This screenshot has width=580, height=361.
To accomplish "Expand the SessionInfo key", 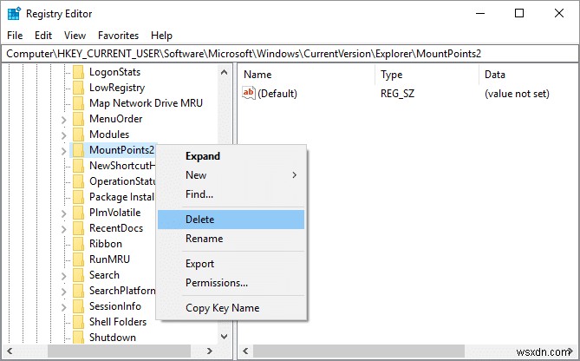I will coord(63,307).
